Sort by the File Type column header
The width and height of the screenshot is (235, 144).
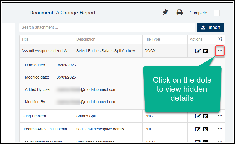pos(152,39)
